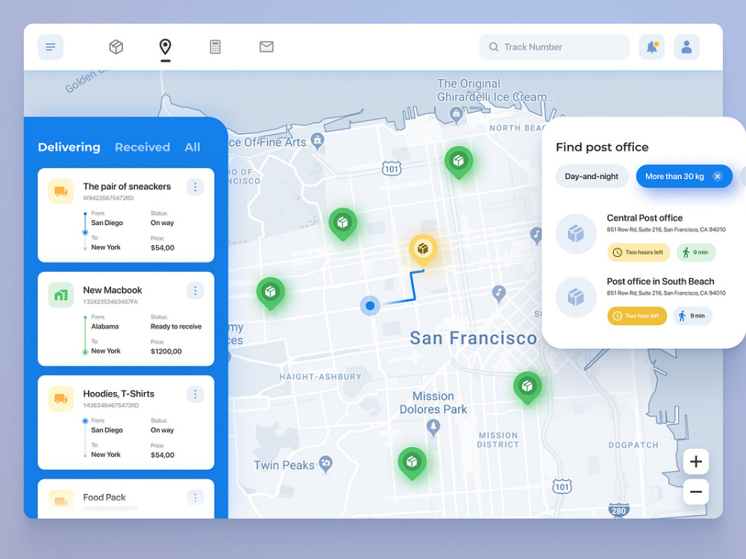The height and width of the screenshot is (559, 746).
Task: Select the green package pin nearest the blue panel
Action: click(x=270, y=292)
